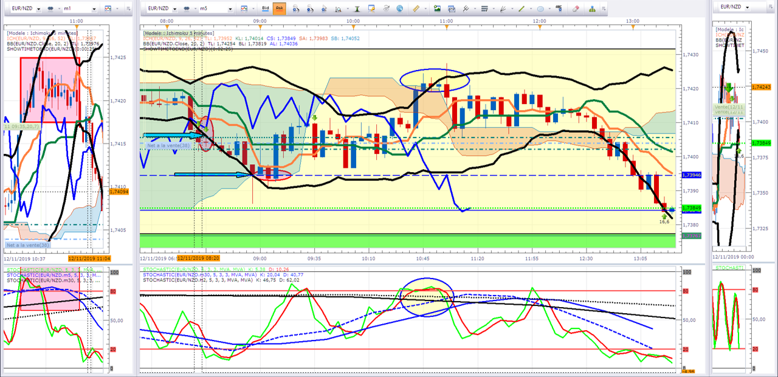Image resolution: width=778 pixels, height=377 pixels.
Task: Click the grayed-out eye refresh icon
Action: [386, 9]
